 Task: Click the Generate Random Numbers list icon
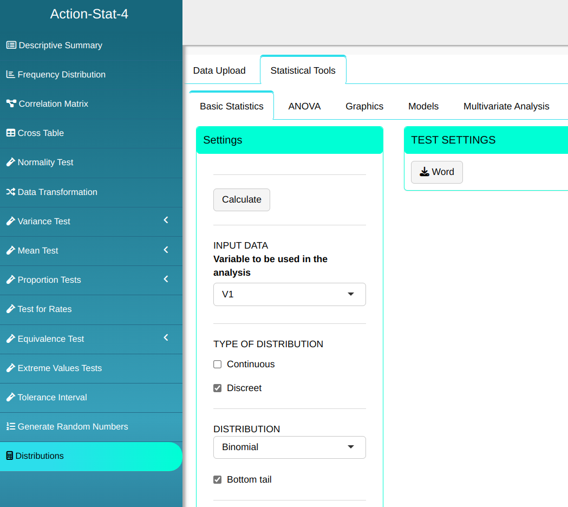tap(10, 427)
